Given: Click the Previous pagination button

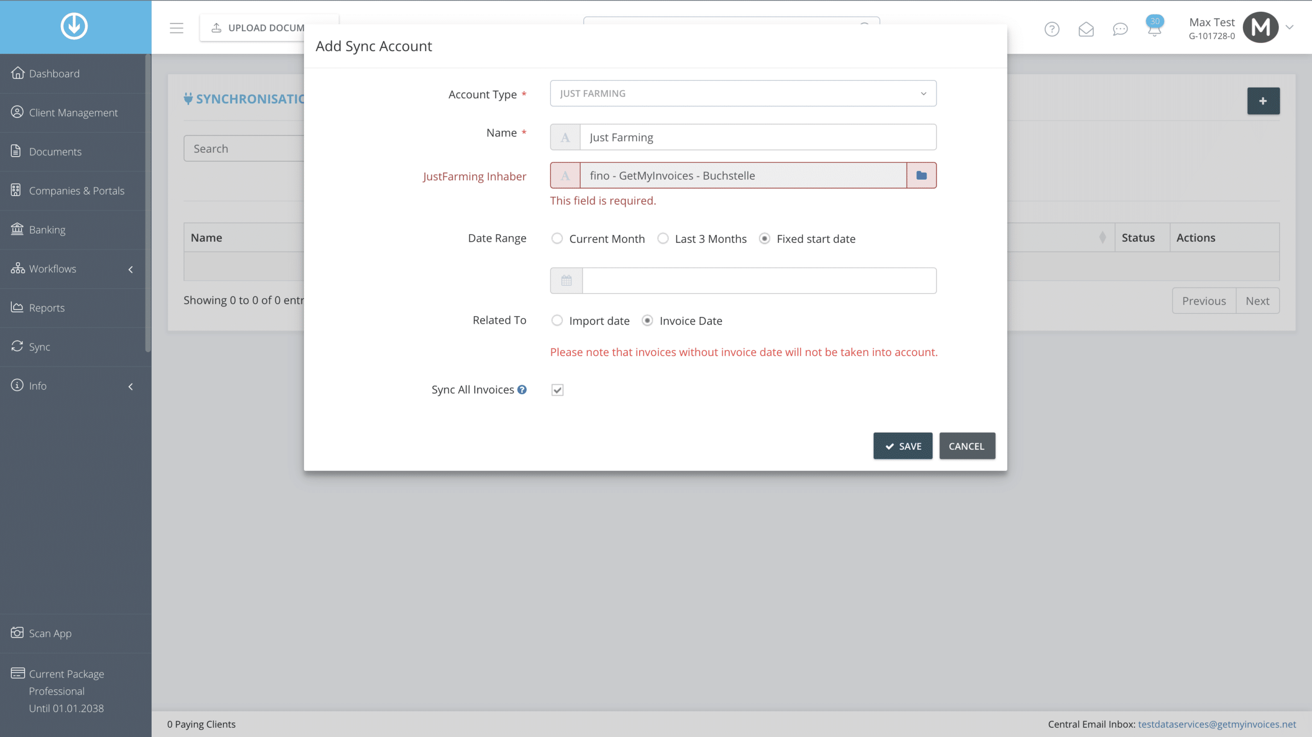Looking at the screenshot, I should click(1204, 301).
